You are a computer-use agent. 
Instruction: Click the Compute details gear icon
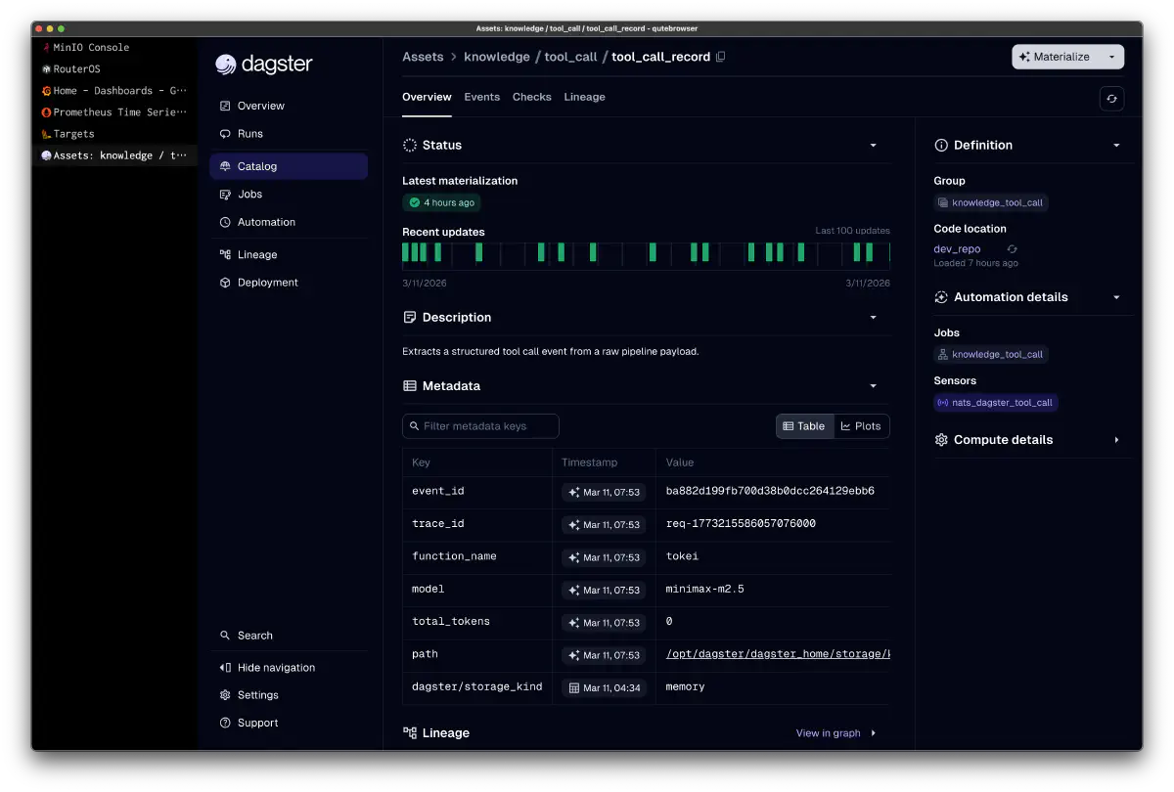(941, 440)
